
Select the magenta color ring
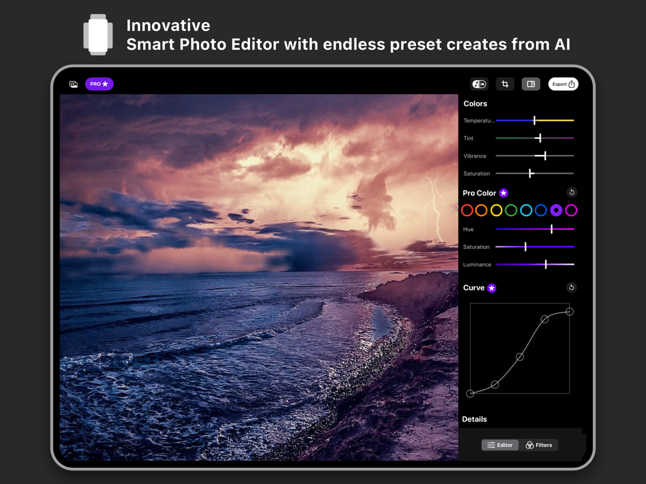(x=571, y=210)
